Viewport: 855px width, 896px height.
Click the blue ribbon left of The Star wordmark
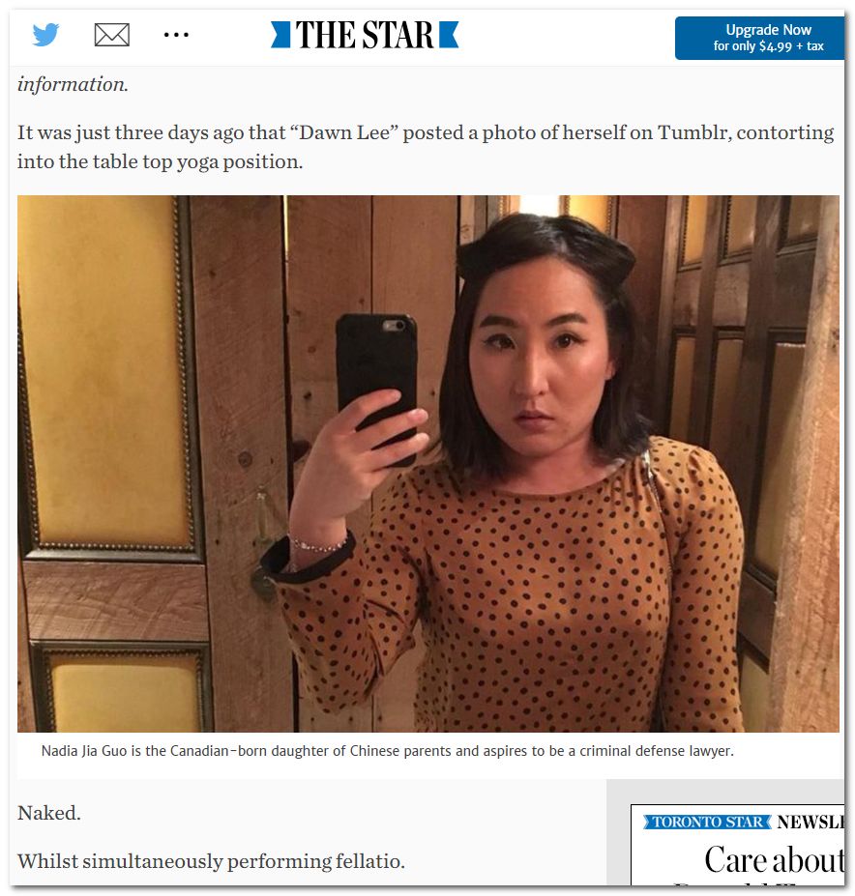pyautogui.click(x=280, y=35)
